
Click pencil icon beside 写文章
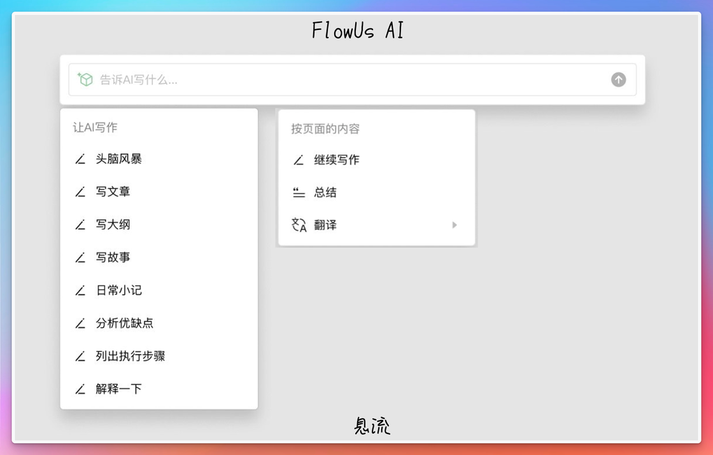tap(80, 192)
